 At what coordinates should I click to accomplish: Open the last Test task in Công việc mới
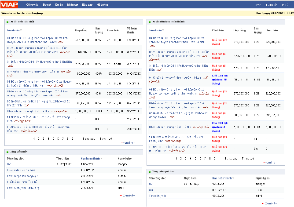pos(23,188)
